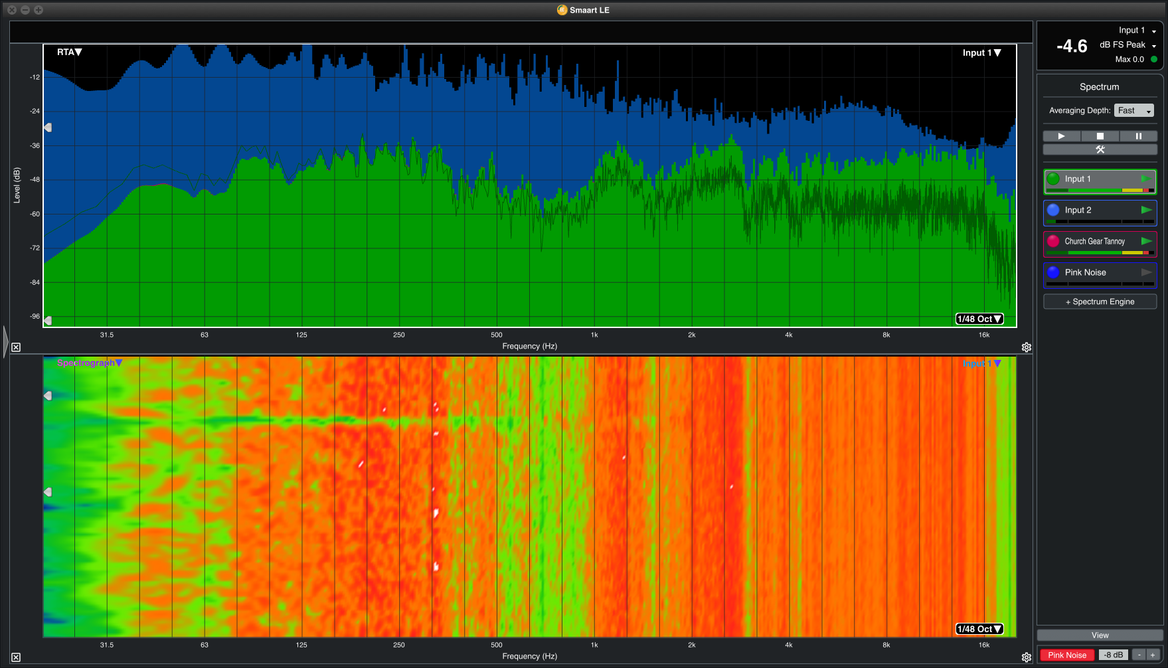
Task: Pause measurement with the pause button
Action: (1138, 136)
